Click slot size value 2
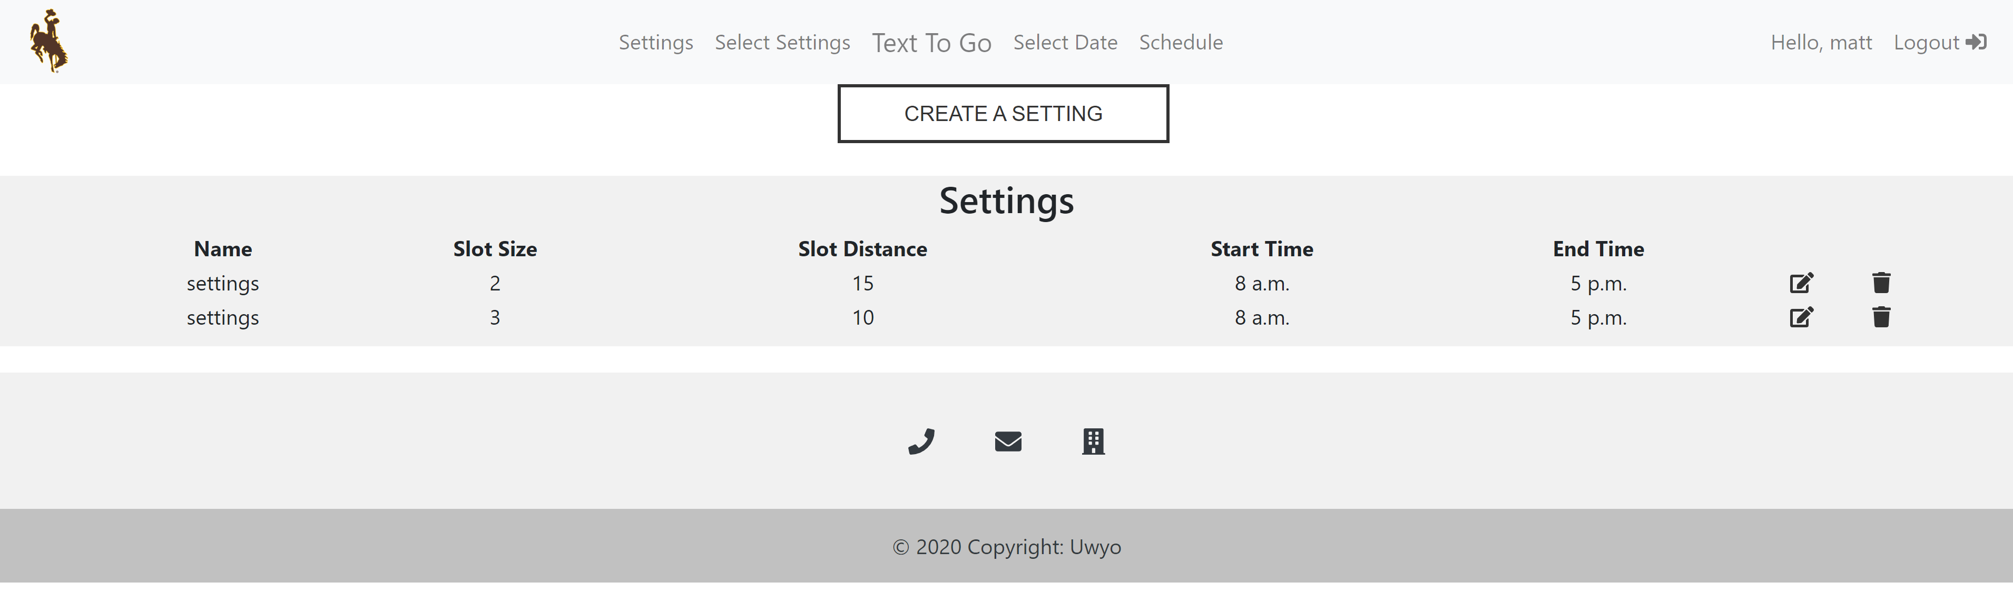2013x592 pixels. (x=495, y=283)
